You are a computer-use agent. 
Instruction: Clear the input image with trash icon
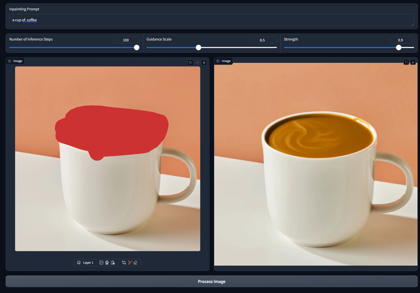204,63
